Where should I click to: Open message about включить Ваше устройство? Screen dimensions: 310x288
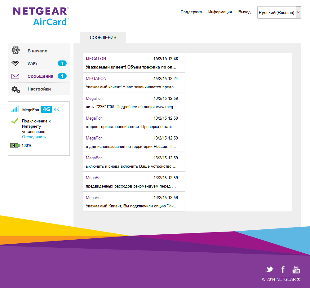point(134,162)
